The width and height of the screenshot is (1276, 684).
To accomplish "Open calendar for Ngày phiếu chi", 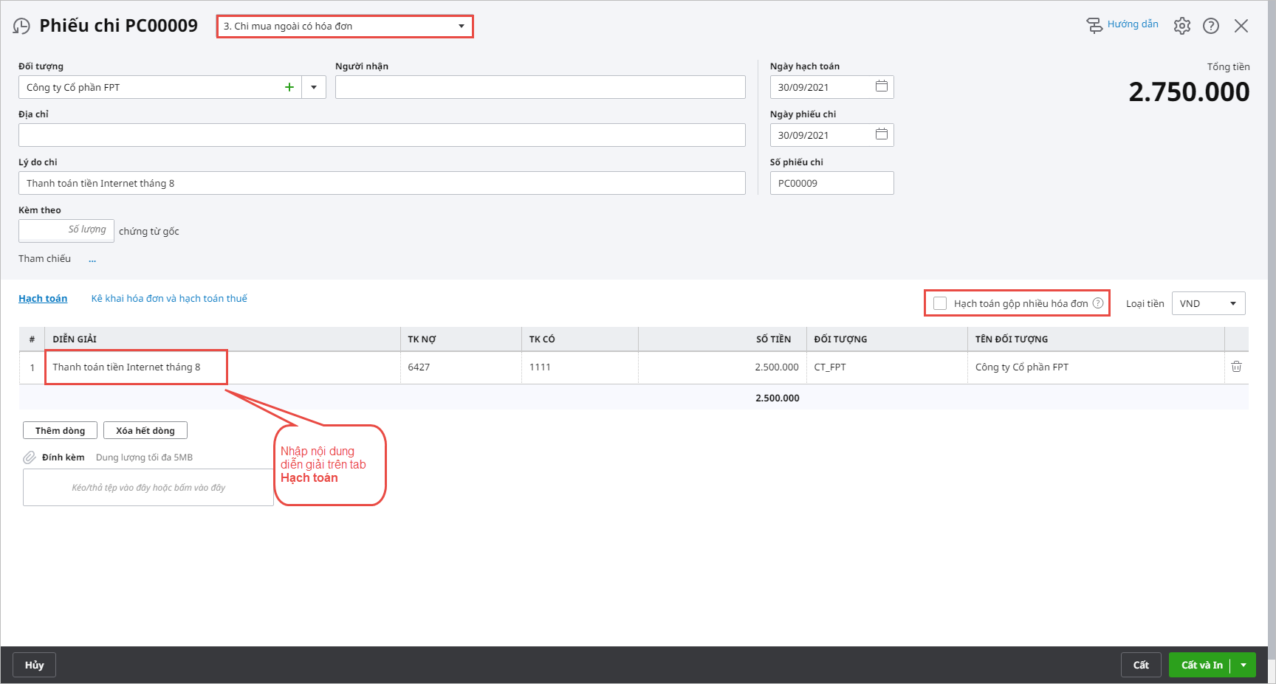I will point(881,134).
